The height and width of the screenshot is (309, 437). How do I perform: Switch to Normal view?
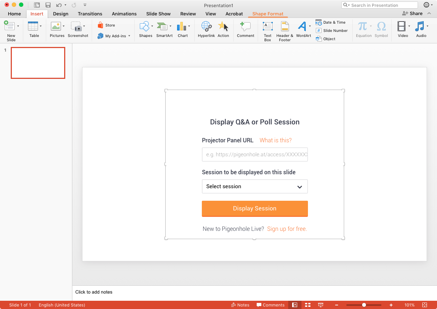coord(295,305)
